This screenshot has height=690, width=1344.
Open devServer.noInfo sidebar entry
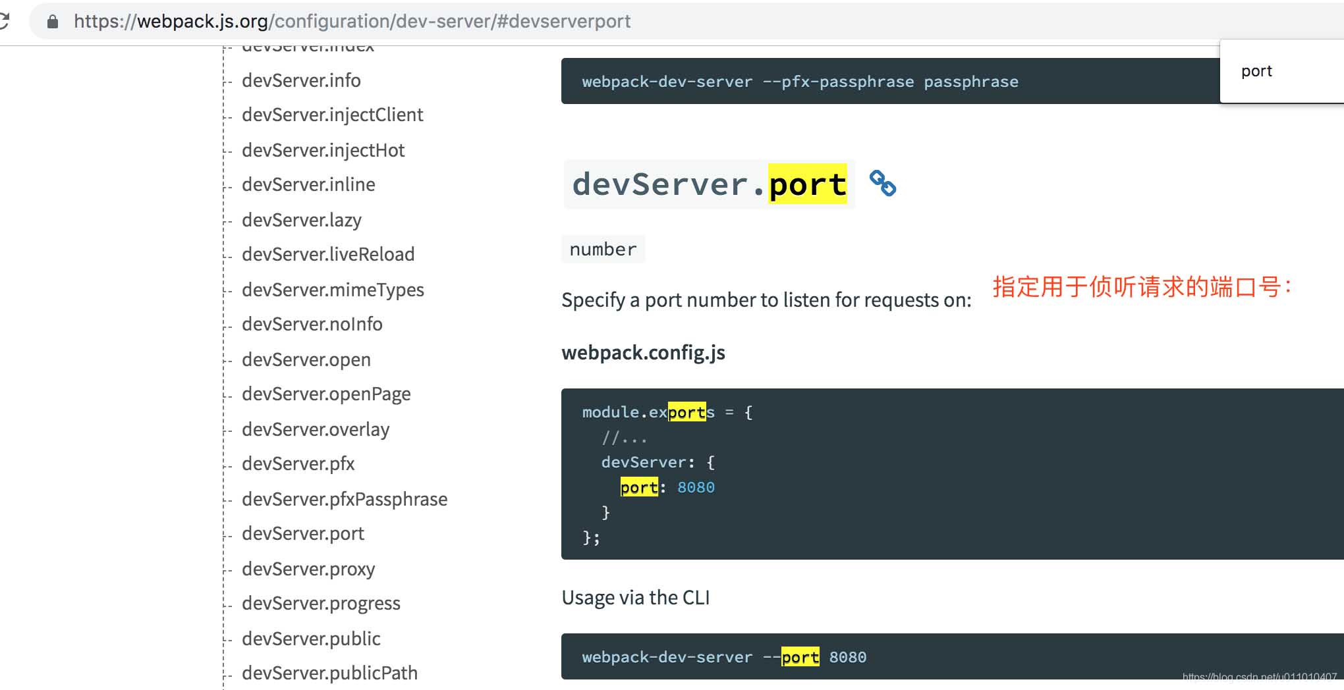(x=312, y=324)
